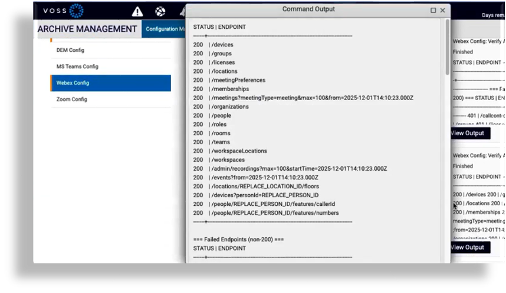The width and height of the screenshot is (506, 293).
Task: Select Webex Config in sidebar
Action: click(111, 83)
